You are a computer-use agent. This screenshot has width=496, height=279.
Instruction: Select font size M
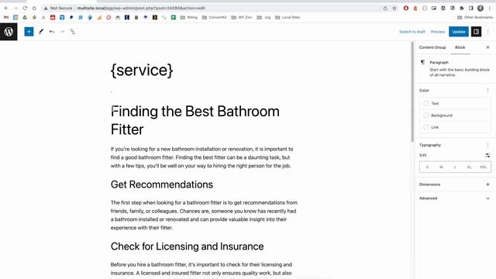coord(441,167)
